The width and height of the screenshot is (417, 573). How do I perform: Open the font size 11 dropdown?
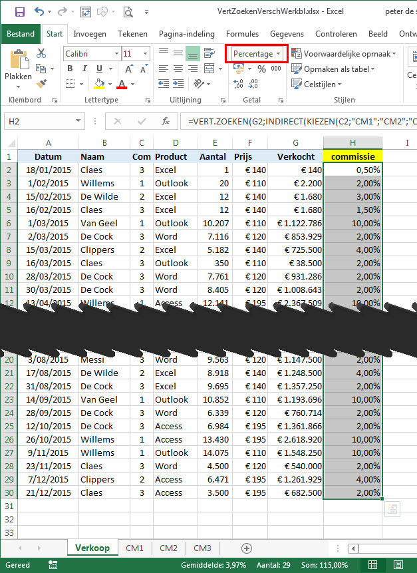point(146,54)
